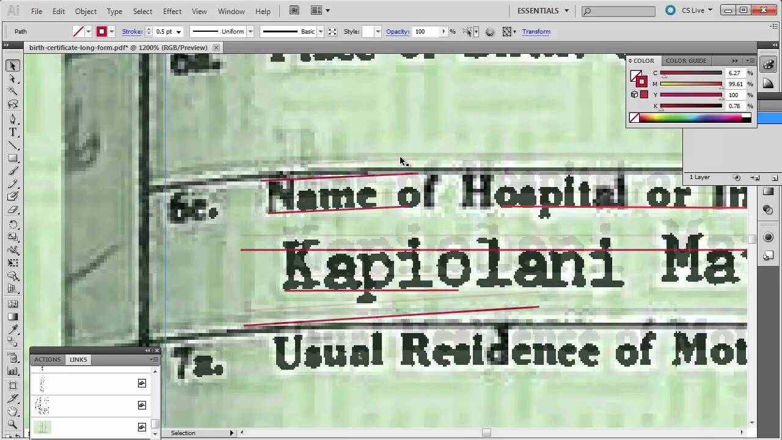The image size is (782, 440).
Task: Open the CS Live button
Action: pyautogui.click(x=689, y=10)
